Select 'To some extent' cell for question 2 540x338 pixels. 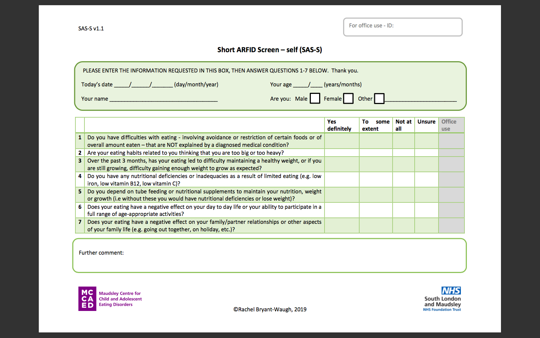click(x=376, y=153)
